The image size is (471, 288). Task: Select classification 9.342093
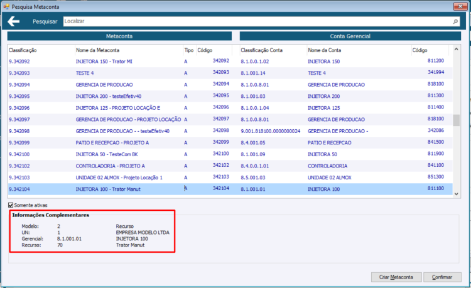pyautogui.click(x=19, y=73)
